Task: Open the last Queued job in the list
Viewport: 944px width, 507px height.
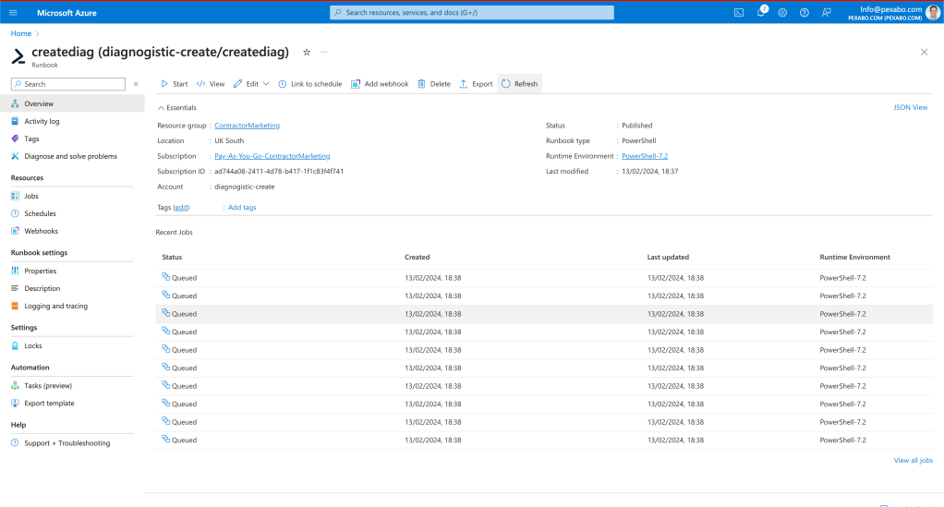Action: click(x=544, y=441)
